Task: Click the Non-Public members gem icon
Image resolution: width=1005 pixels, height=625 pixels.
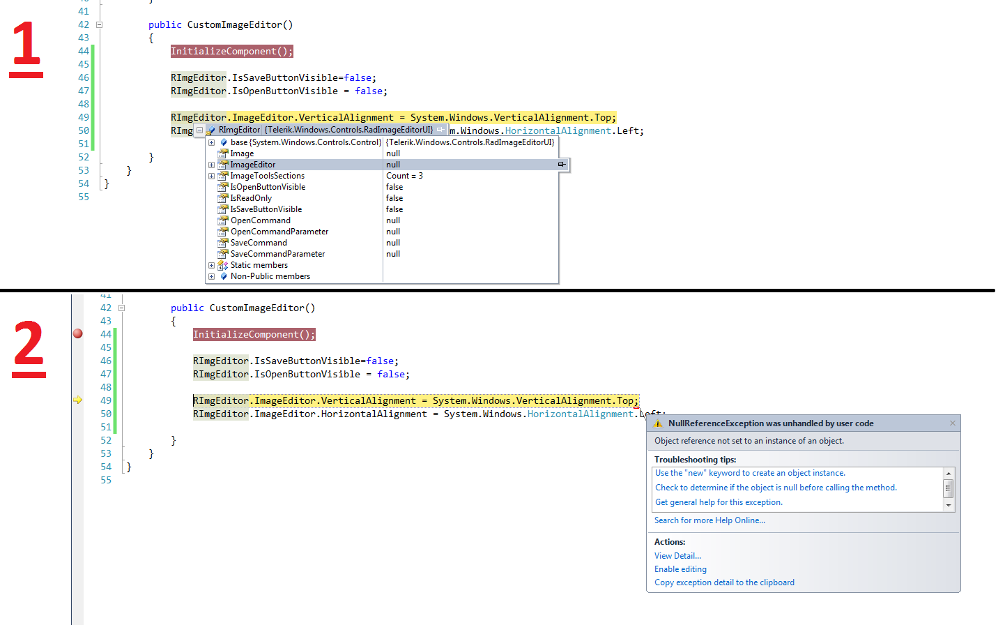Action: [224, 276]
